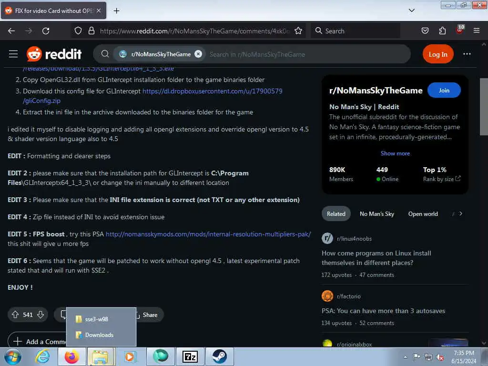Open r/factorio subreddit link
The image size is (488, 366).
tap(348, 296)
